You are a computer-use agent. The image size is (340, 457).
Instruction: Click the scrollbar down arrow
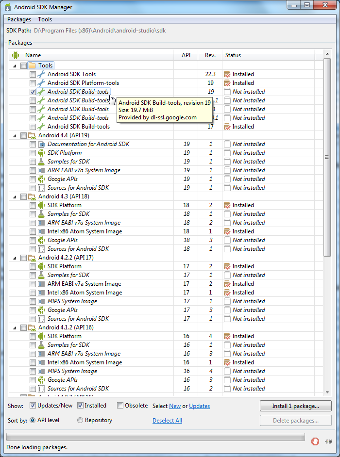click(327, 392)
